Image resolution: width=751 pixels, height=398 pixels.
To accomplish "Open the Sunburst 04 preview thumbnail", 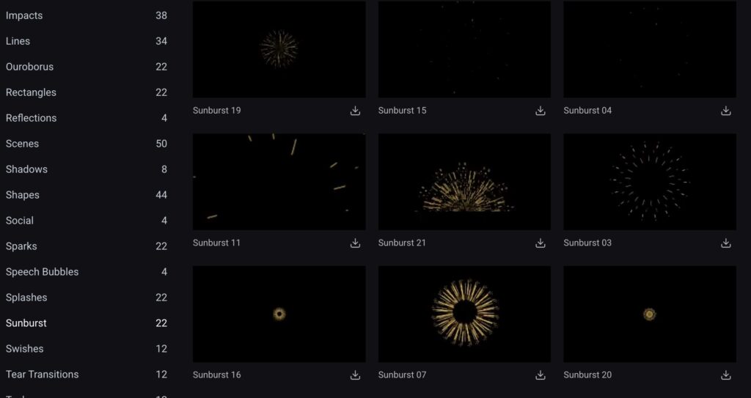I will [x=650, y=49].
